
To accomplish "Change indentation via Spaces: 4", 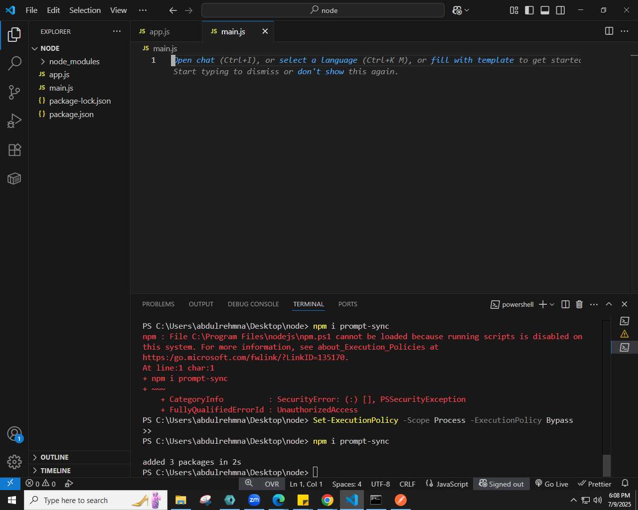I will (x=347, y=484).
